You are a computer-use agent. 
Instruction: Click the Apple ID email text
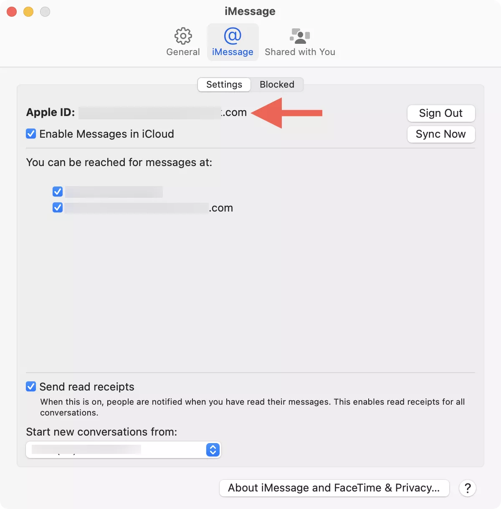coord(163,113)
